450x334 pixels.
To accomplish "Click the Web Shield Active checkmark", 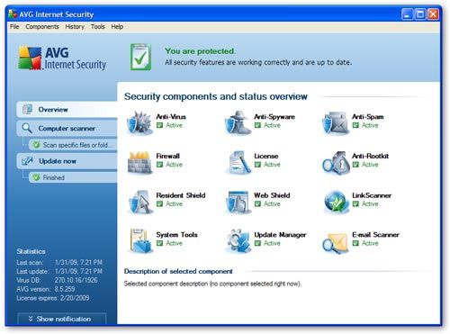I will click(x=257, y=203).
